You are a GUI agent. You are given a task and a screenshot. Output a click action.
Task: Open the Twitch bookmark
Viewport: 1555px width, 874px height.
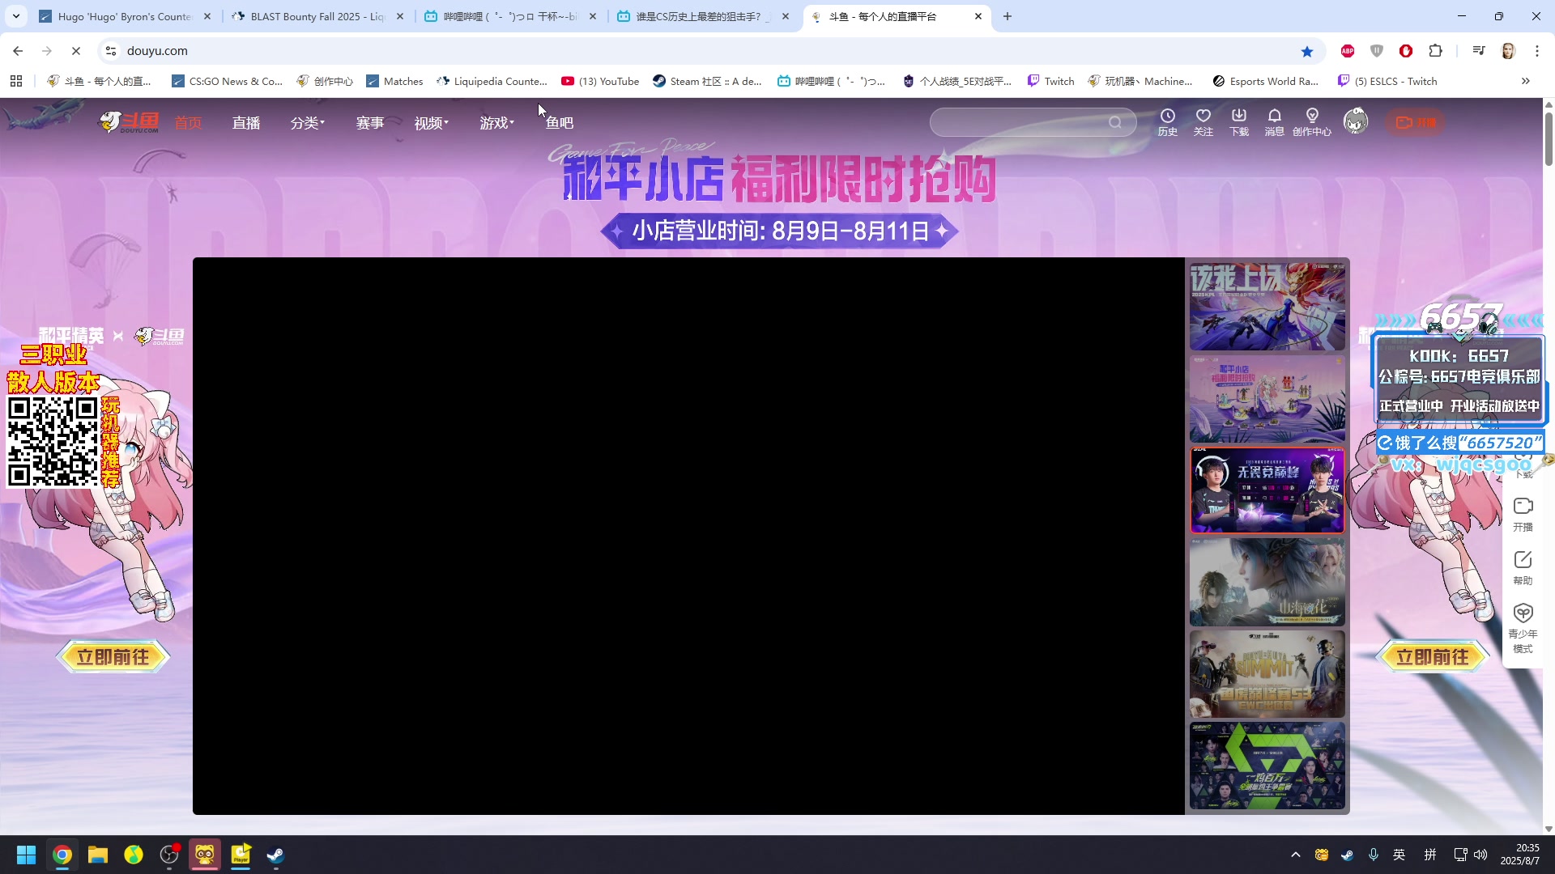pos(1051,81)
